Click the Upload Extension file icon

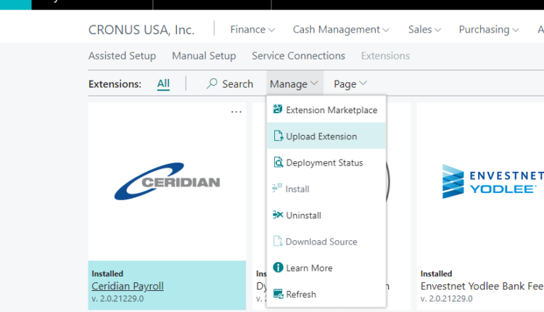point(277,136)
